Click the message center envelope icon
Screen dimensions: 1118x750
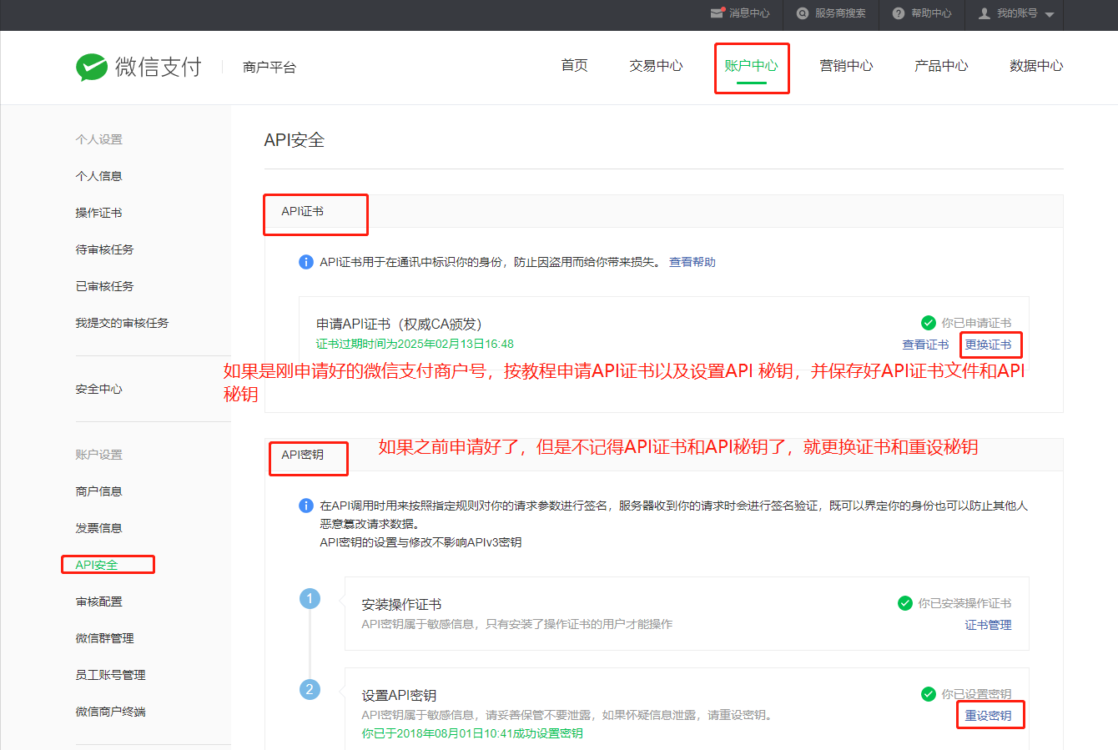(x=717, y=13)
